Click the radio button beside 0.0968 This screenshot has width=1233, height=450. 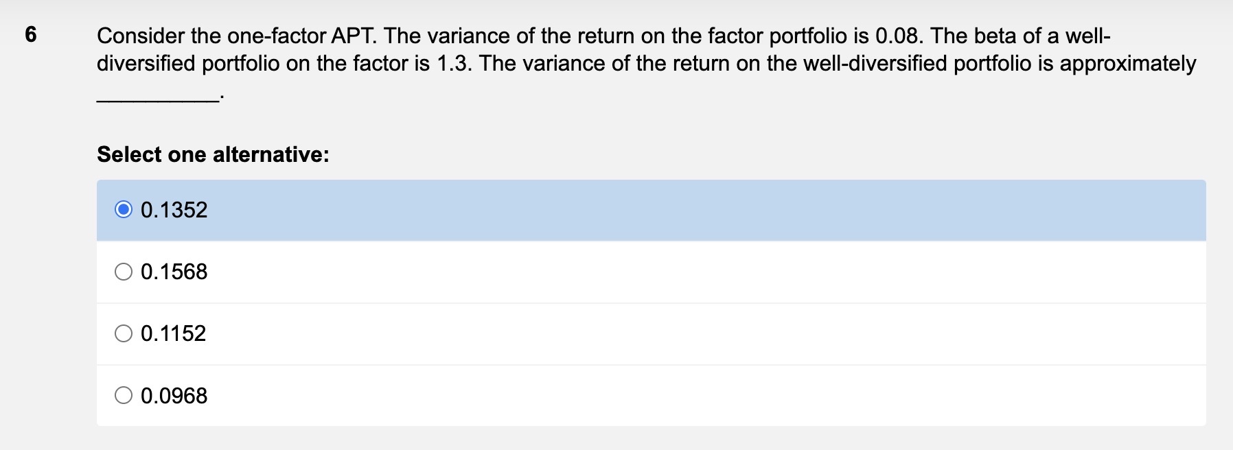(124, 396)
